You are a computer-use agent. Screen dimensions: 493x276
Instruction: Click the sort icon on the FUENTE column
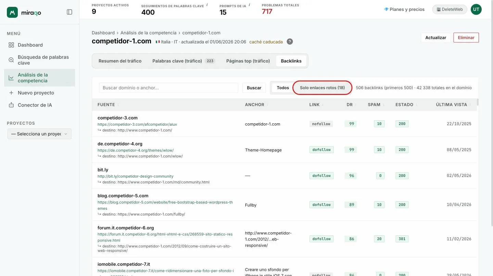tap(118, 105)
